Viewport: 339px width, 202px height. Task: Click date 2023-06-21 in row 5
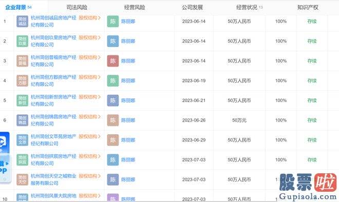click(194, 100)
